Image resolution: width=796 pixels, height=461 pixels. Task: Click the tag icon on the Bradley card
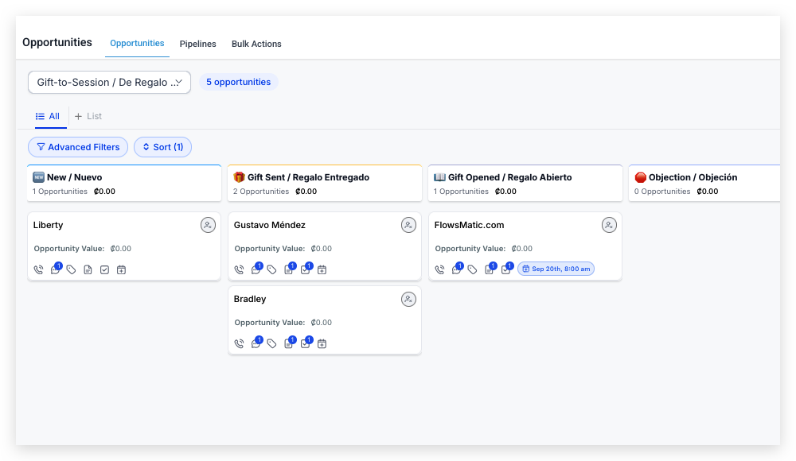click(272, 343)
